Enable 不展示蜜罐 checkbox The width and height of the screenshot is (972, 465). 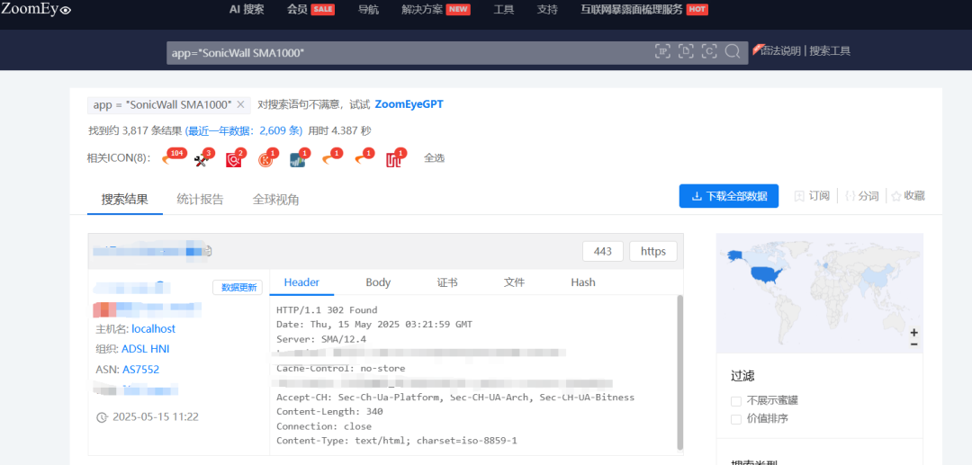pos(736,400)
